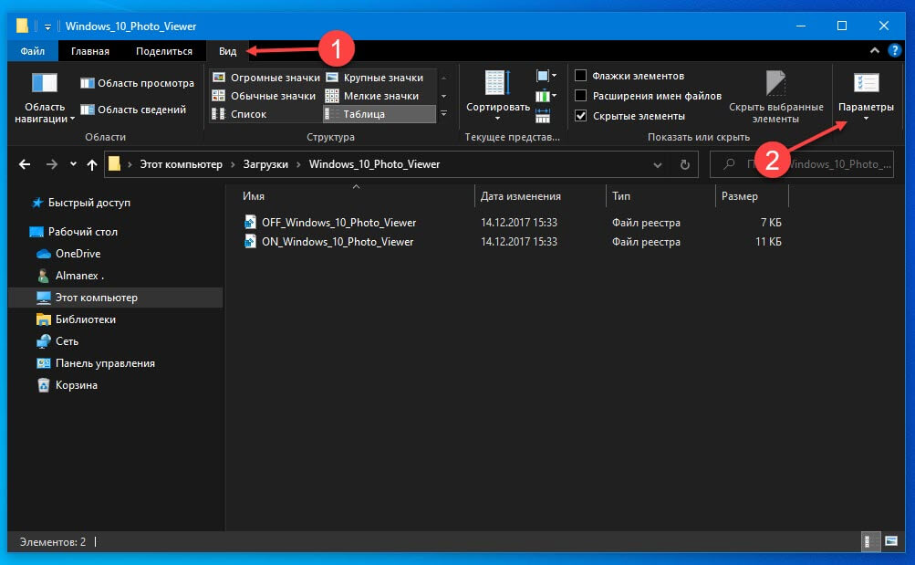The width and height of the screenshot is (915, 565).
Task: Sort by Размер column header
Action: tap(752, 196)
